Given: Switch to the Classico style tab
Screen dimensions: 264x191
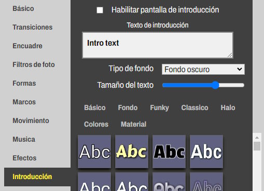Looking at the screenshot, I should [194, 107].
